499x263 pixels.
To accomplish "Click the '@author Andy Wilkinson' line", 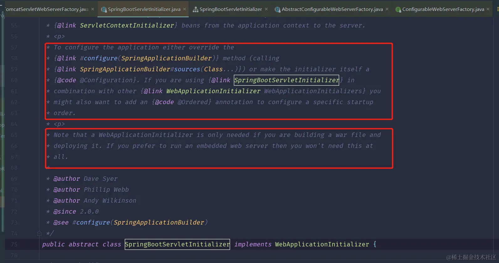I will [95, 200].
